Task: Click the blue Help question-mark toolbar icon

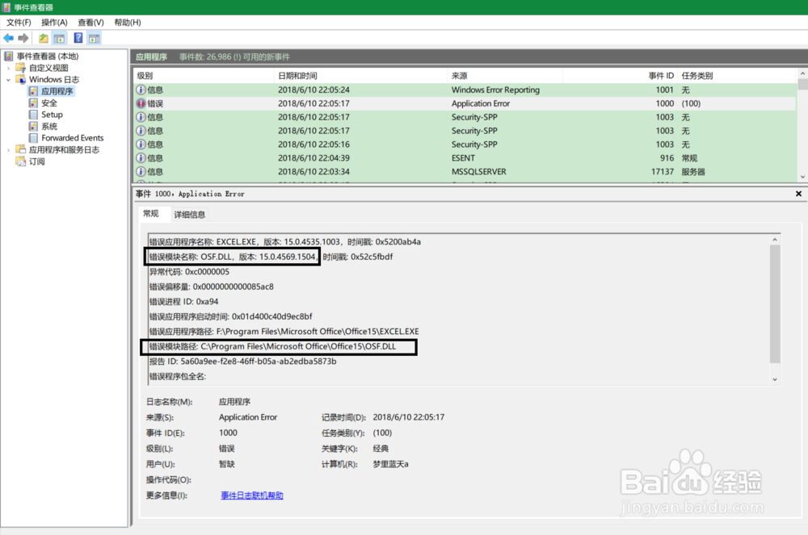Action: tap(78, 38)
